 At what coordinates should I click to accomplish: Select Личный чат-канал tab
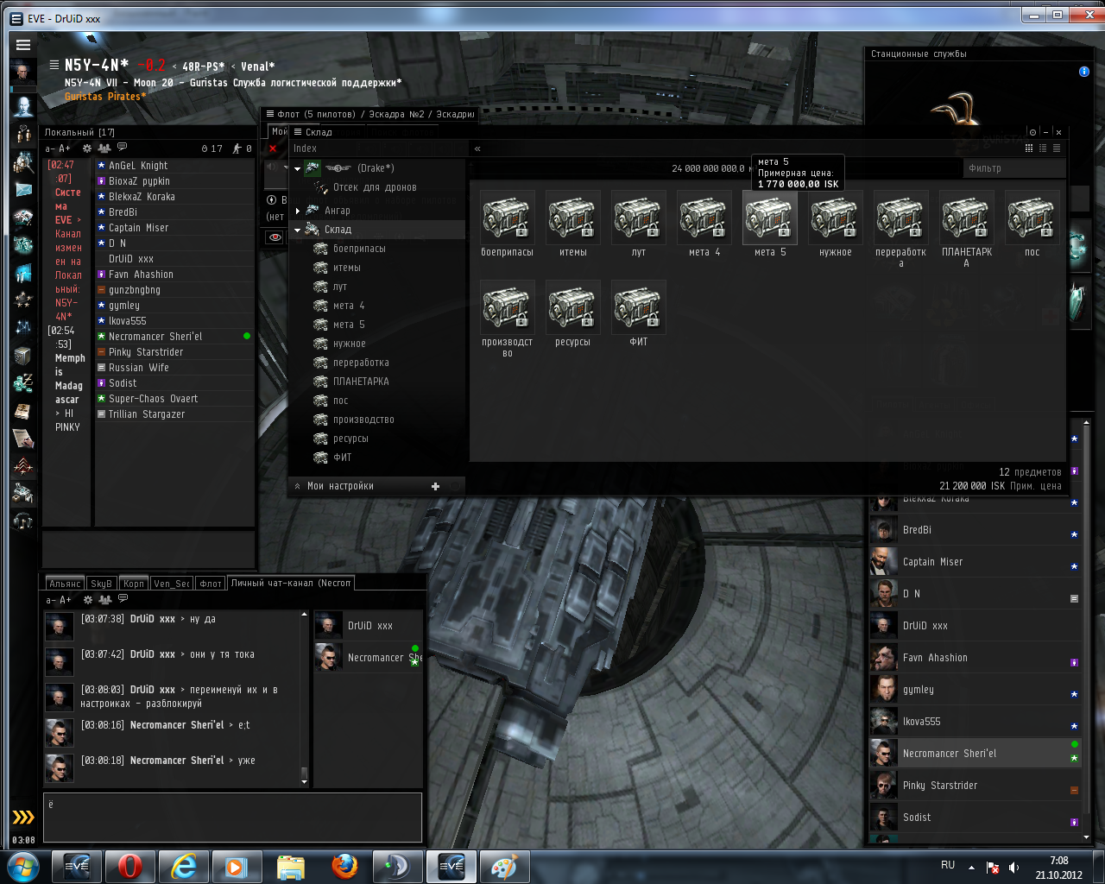coord(291,584)
